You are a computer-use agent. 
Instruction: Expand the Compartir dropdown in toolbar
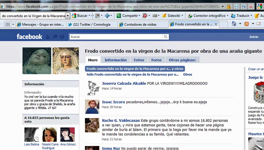pyautogui.click(x=139, y=16)
